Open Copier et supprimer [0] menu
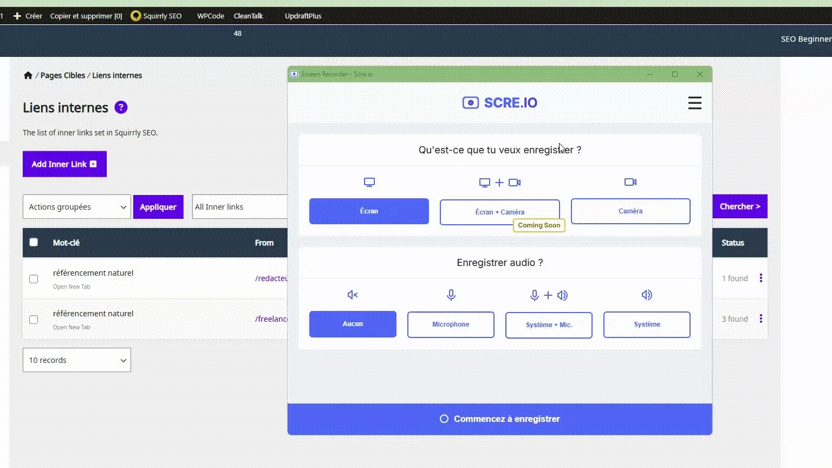 point(86,16)
